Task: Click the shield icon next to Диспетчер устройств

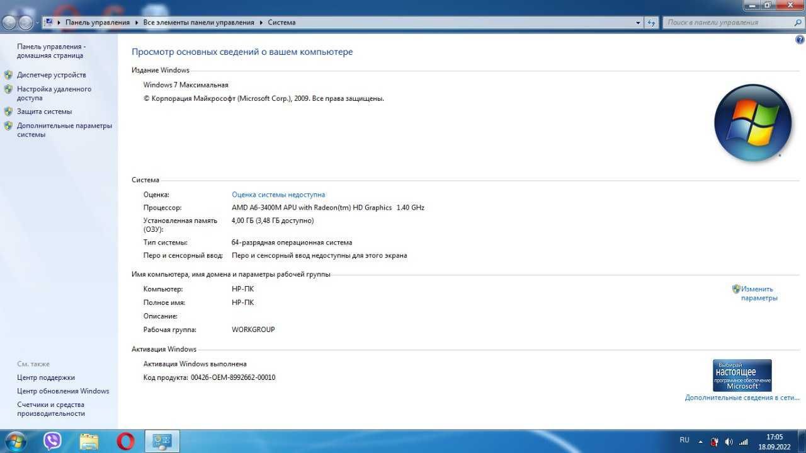Action: coord(8,75)
